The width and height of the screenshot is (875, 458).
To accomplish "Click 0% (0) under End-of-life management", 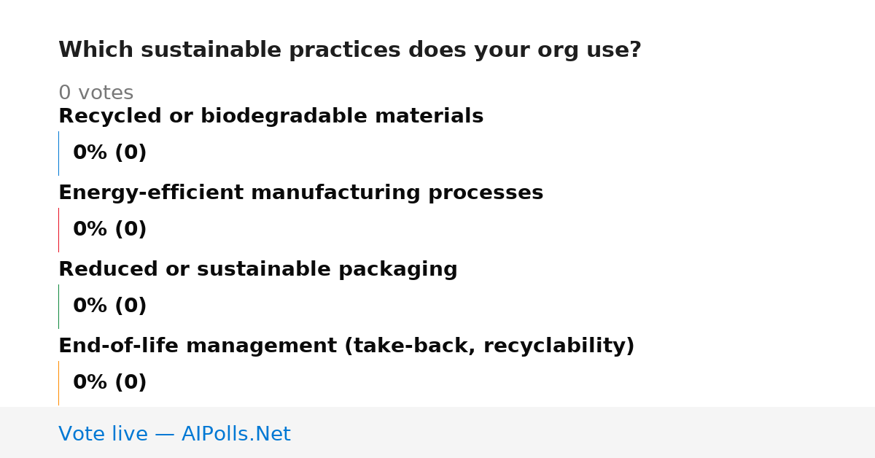I will tap(110, 383).
